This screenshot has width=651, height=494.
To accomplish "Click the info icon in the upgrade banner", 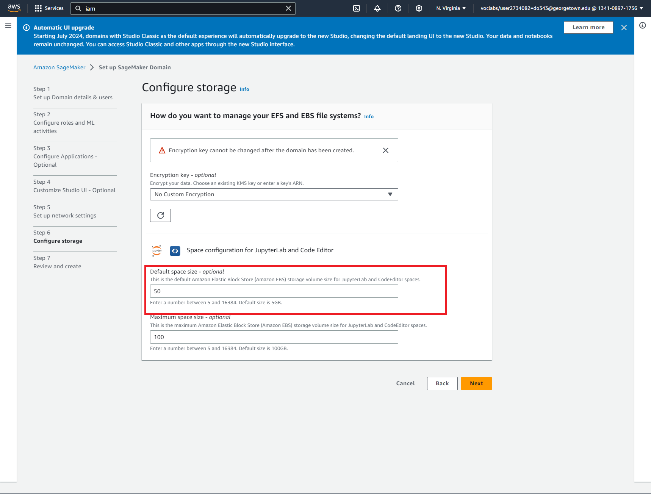I will tap(27, 28).
